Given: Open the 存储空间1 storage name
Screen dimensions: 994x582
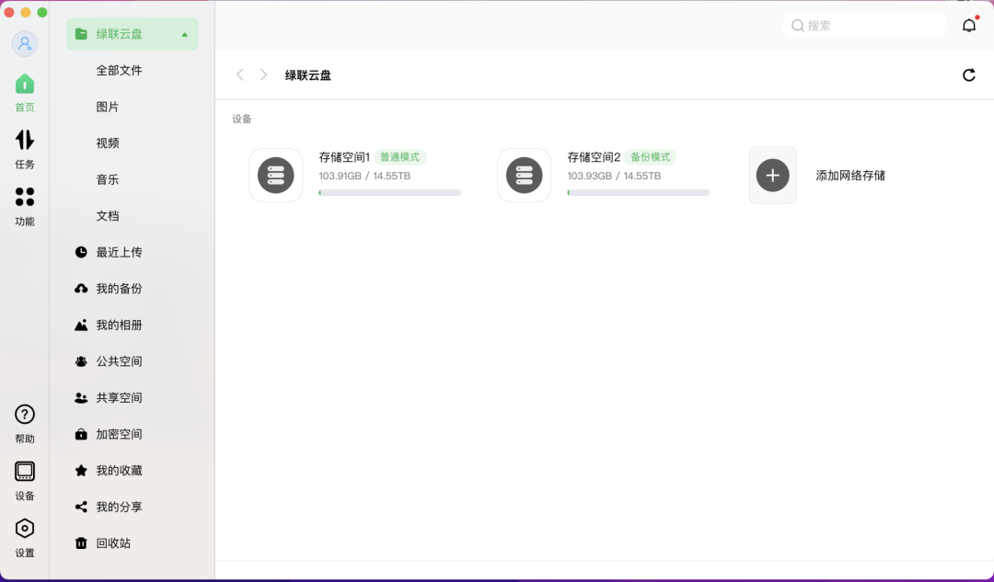Looking at the screenshot, I should coord(344,157).
